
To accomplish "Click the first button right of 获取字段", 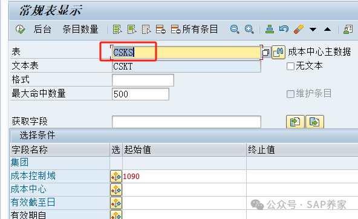I will tap(295, 122).
